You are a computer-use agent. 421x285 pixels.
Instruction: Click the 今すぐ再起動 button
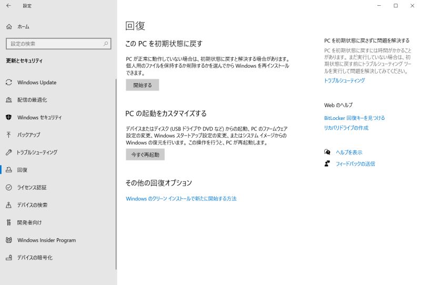(145, 154)
